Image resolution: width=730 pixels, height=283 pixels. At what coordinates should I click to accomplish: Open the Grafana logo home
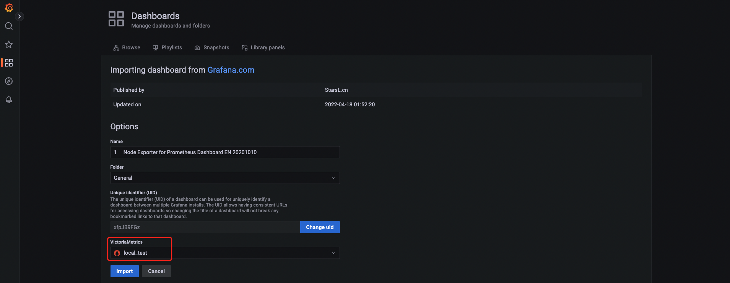coord(9,8)
